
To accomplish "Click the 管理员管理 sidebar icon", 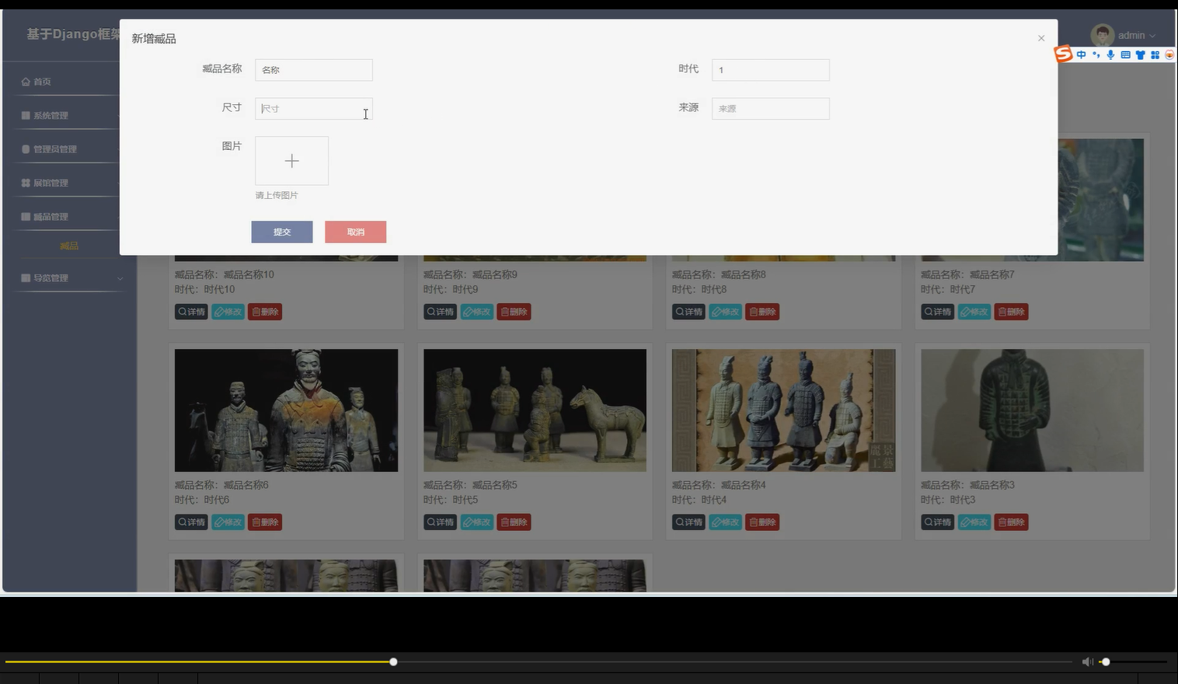I will pos(26,149).
